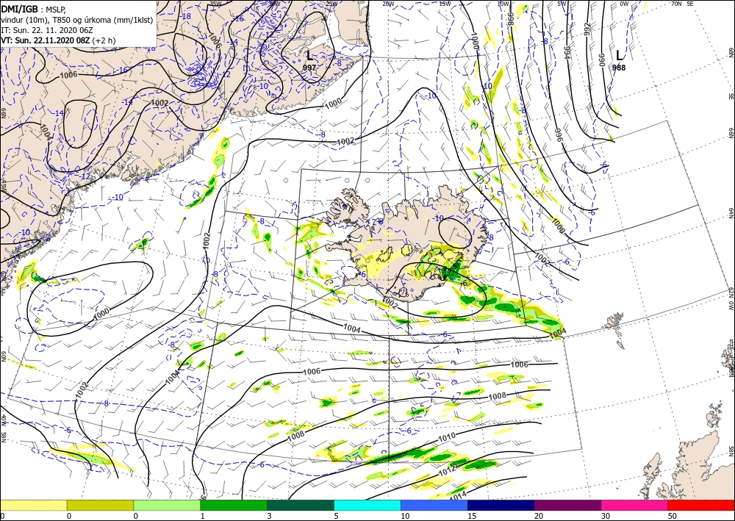Select the dark green legend swatch
The width and height of the screenshot is (735, 521).
301,505
